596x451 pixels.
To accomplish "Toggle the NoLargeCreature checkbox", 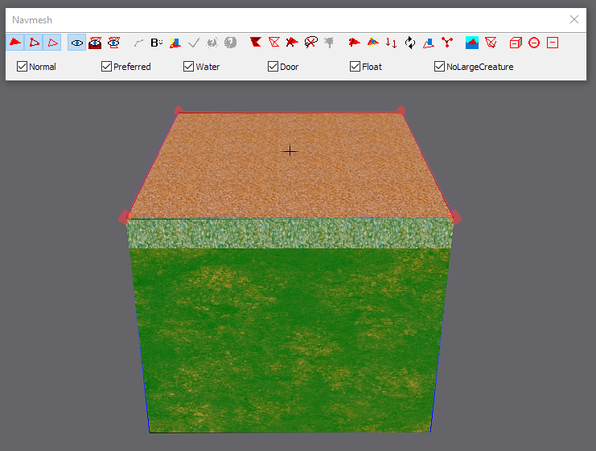I will [x=440, y=67].
